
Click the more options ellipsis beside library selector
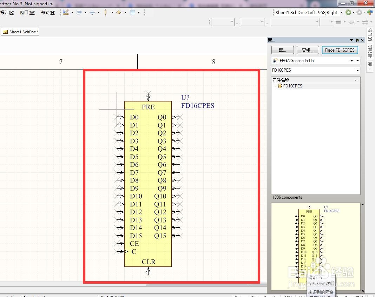357,60
